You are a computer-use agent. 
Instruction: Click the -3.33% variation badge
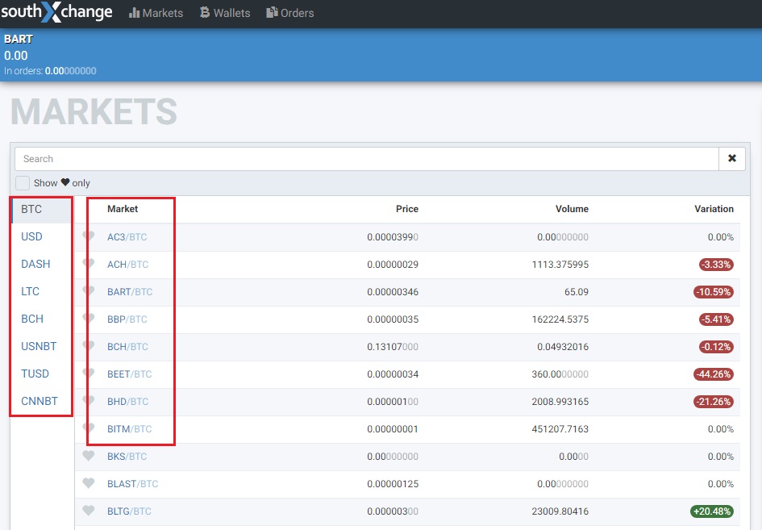(x=716, y=265)
